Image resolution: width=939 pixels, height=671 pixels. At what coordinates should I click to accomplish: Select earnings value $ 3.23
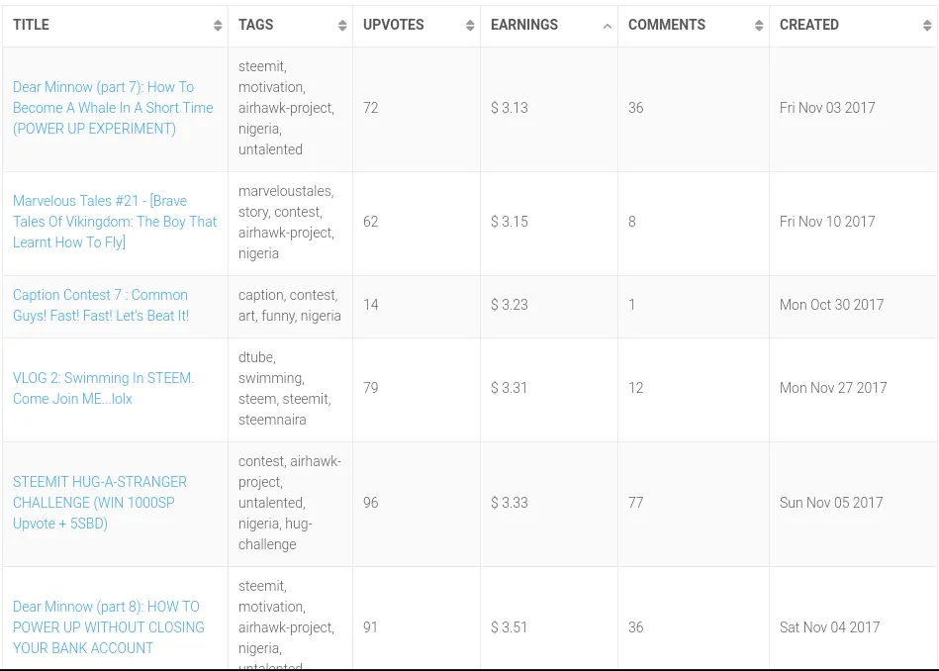point(510,305)
